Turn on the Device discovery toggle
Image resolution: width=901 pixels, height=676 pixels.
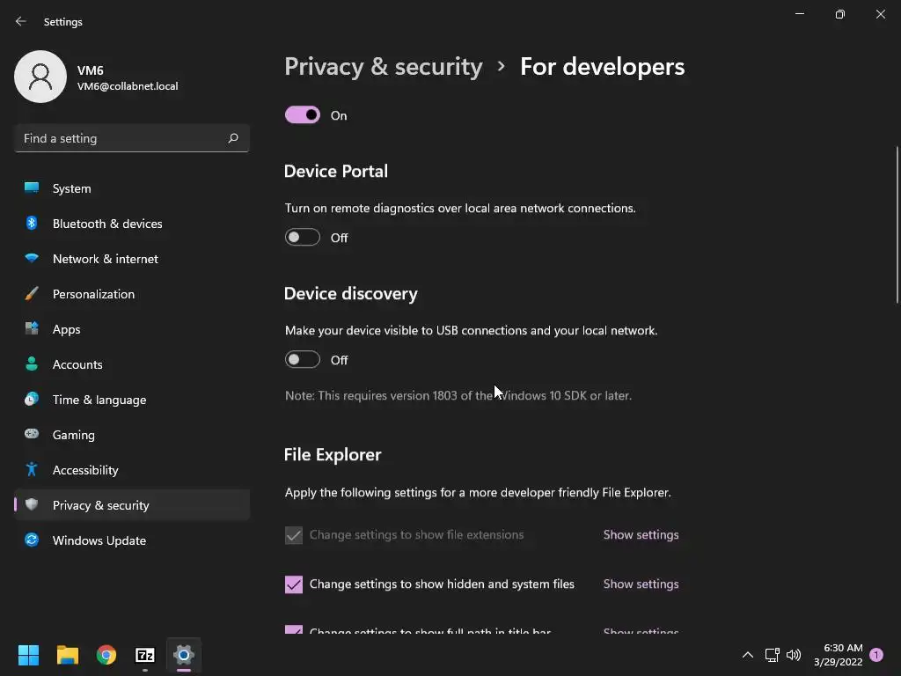click(x=302, y=360)
